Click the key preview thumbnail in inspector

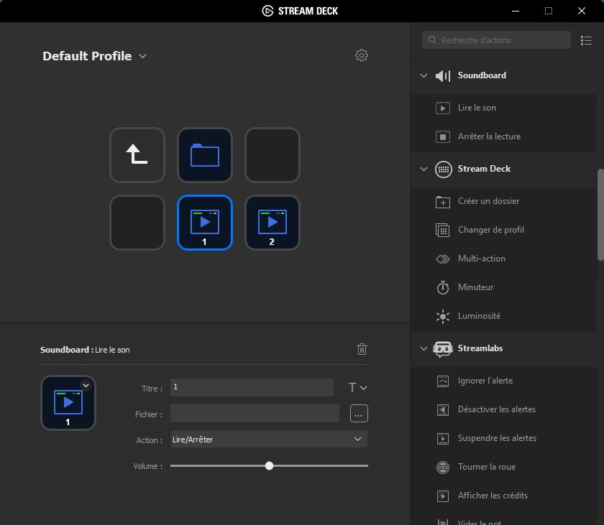(68, 403)
